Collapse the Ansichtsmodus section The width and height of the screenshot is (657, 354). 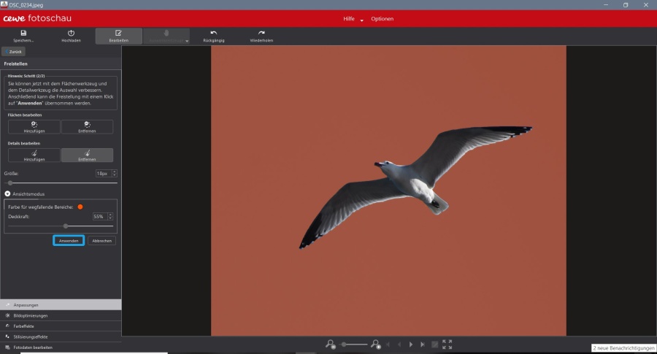pos(7,193)
